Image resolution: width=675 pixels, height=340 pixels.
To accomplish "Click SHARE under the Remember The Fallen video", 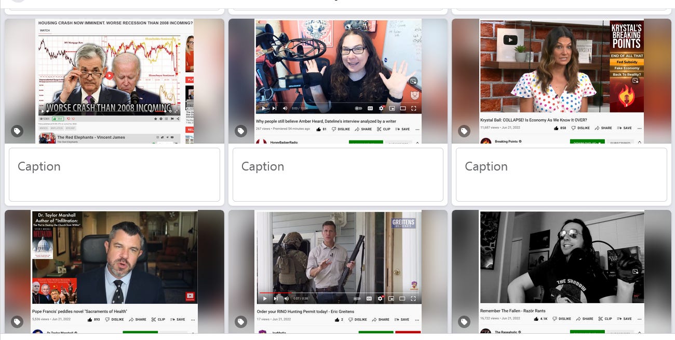I will click(584, 319).
